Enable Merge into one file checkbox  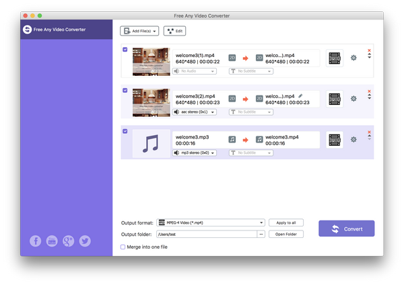pyautogui.click(x=123, y=247)
